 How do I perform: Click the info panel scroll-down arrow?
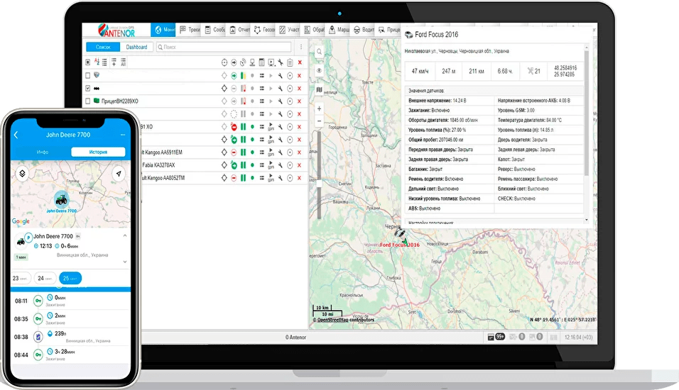point(587,220)
